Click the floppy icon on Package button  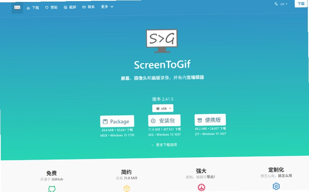coord(105,122)
